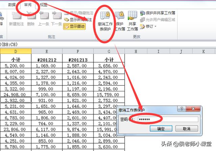Screen dimensions: 216x151
Task: Select cell 23,806.00
Action: pos(16,129)
